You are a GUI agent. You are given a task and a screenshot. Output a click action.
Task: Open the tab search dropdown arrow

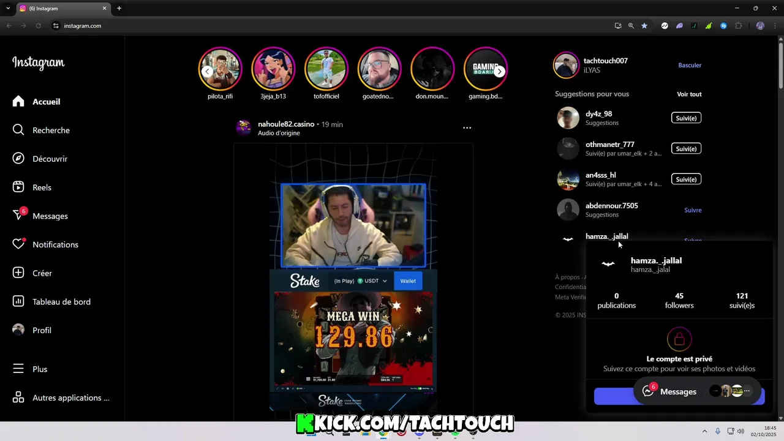click(8, 9)
